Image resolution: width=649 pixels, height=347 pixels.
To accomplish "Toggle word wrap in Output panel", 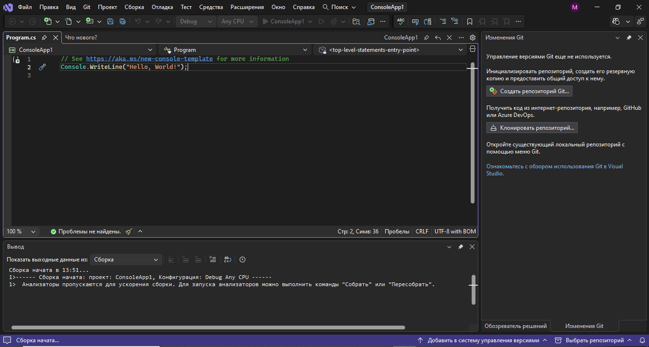I will [x=228, y=260].
